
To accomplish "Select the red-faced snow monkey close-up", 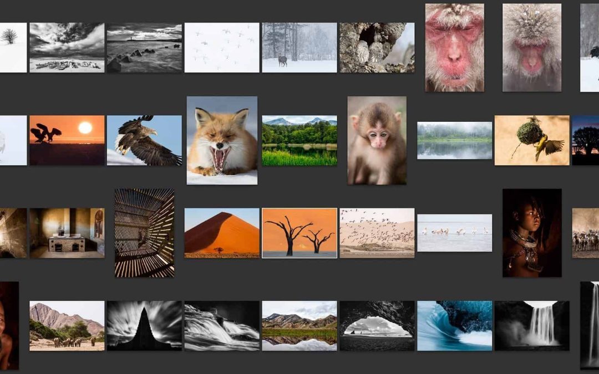I will coord(454,47).
